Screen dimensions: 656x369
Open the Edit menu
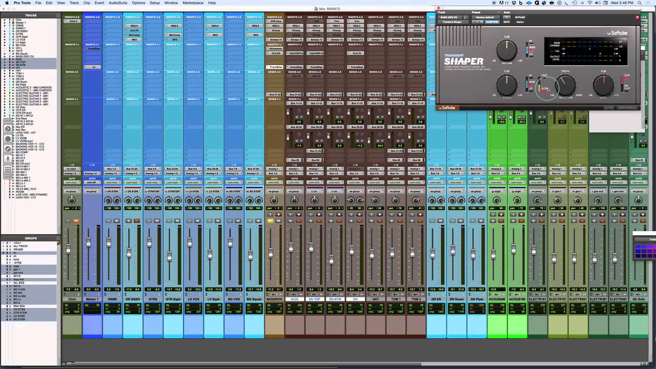[x=49, y=3]
